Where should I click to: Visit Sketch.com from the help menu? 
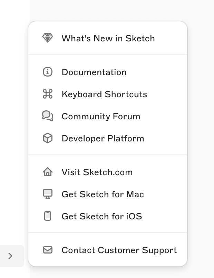point(97,172)
